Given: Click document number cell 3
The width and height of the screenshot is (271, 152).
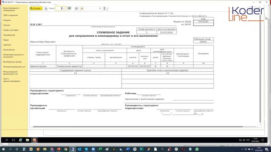Looking at the screenshot, I should point(147,33).
